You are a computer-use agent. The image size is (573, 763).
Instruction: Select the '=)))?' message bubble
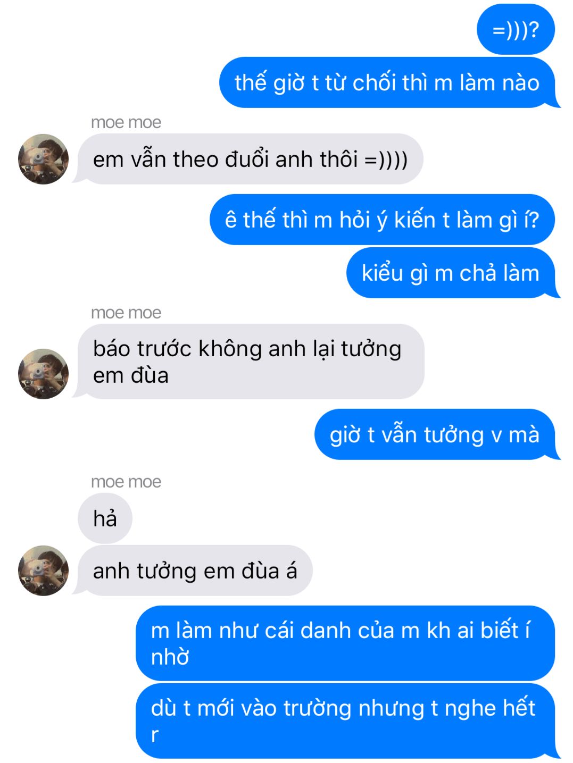[x=516, y=29]
